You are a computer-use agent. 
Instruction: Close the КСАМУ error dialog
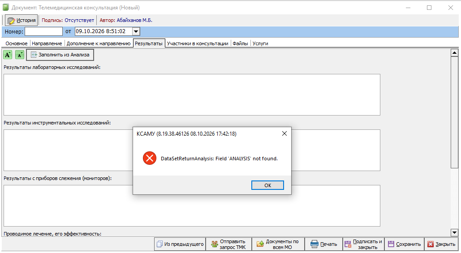click(x=284, y=134)
